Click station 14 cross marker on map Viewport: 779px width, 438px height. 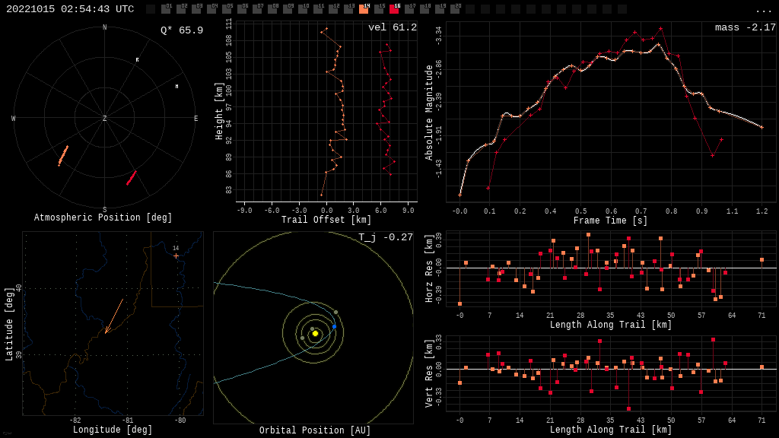176,255
